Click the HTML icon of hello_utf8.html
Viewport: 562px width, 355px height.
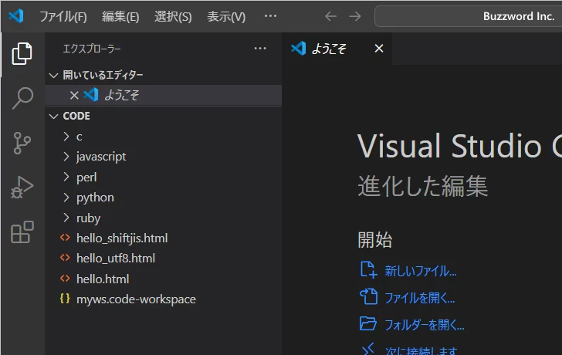[65, 258]
